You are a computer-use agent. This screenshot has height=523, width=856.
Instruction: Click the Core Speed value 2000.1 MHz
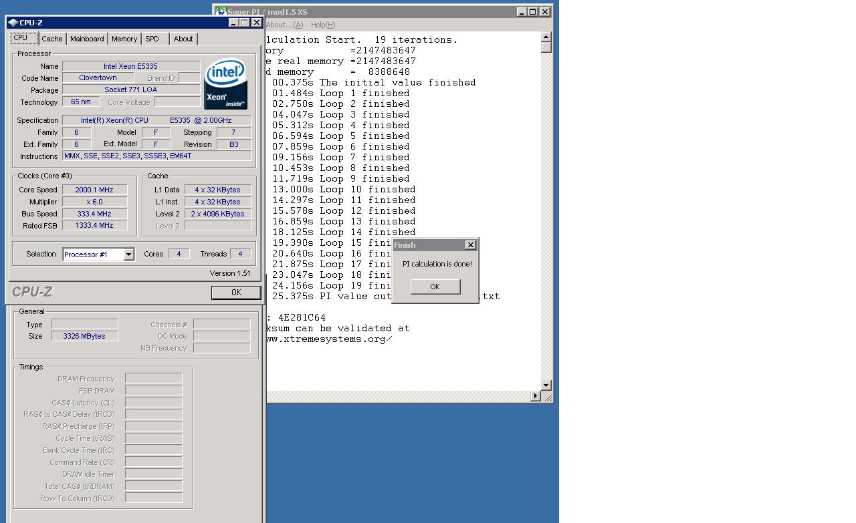point(94,190)
